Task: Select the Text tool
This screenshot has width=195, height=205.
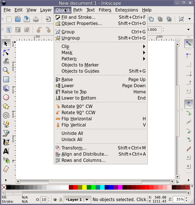Action: (6, 151)
